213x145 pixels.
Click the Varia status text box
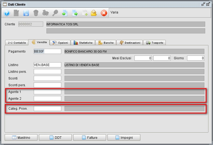tap(160, 13)
